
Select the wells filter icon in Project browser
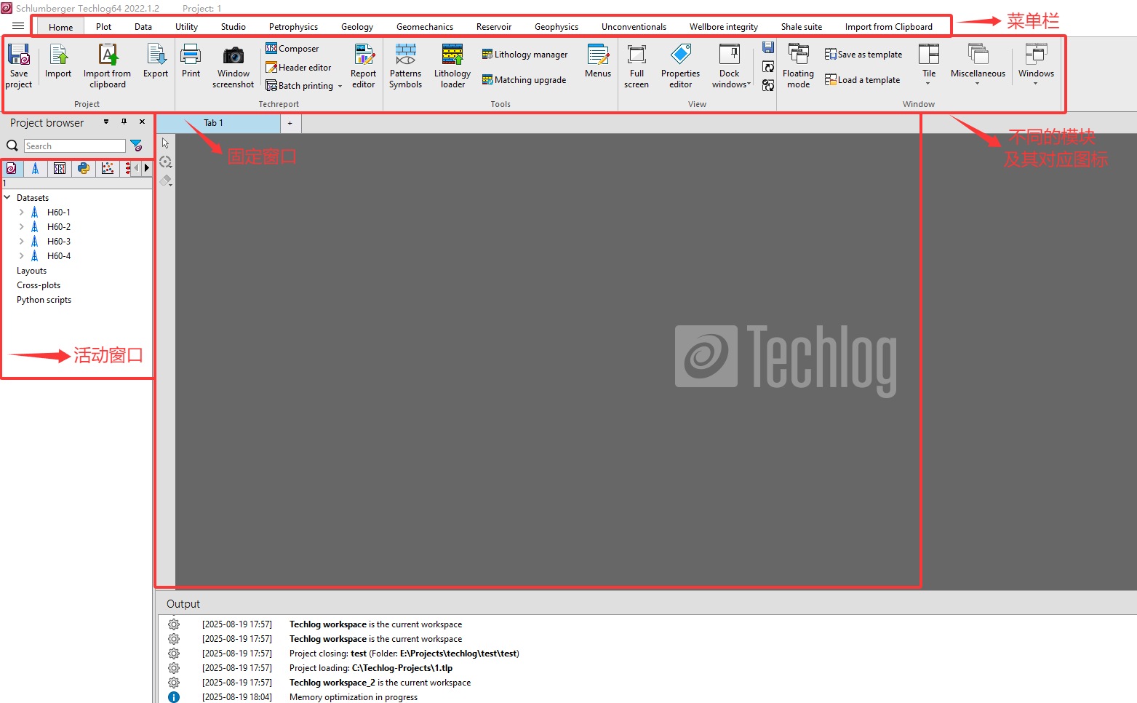(35, 168)
